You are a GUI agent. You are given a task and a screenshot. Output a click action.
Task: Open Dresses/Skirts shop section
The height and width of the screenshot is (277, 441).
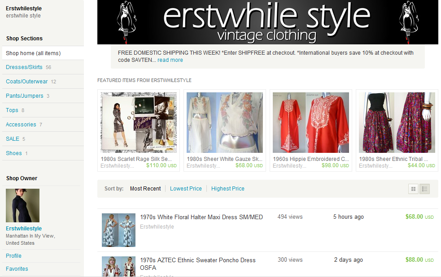click(24, 67)
